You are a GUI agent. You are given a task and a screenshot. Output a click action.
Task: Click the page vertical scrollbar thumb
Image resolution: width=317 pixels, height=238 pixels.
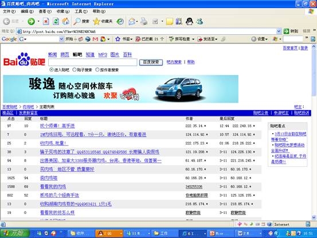(314, 73)
